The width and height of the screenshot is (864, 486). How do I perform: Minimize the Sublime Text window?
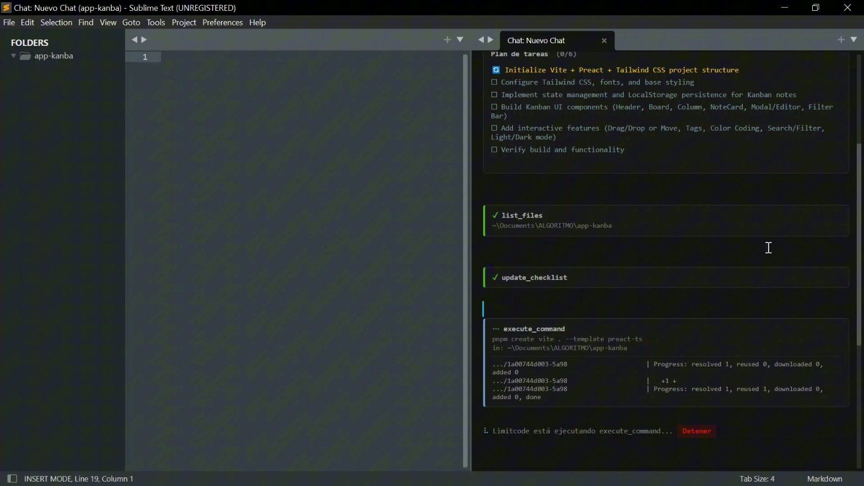click(x=785, y=8)
